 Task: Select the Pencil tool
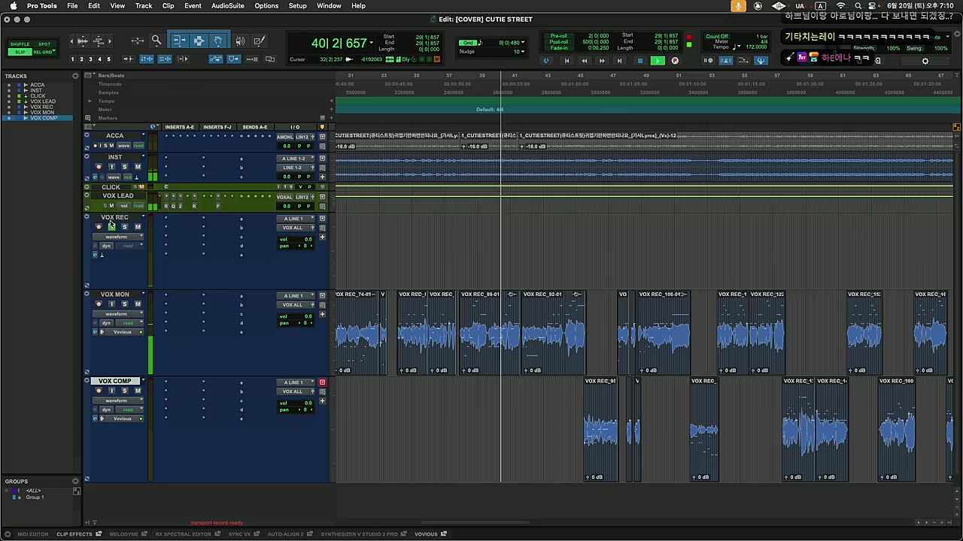pos(259,41)
